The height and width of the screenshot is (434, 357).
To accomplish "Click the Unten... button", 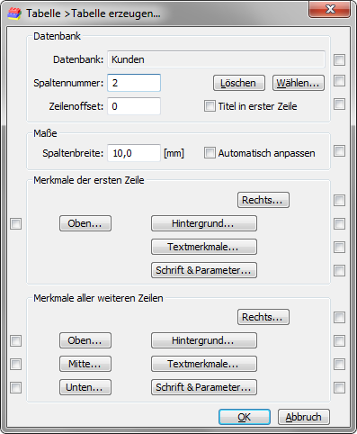I will (x=85, y=387).
